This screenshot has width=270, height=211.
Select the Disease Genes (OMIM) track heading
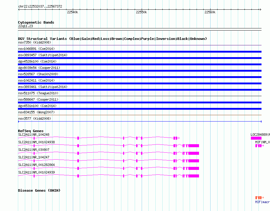tap(39, 190)
